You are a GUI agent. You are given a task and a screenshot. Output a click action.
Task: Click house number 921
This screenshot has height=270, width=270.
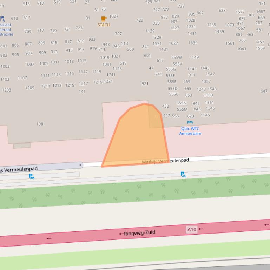pos(145,84)
